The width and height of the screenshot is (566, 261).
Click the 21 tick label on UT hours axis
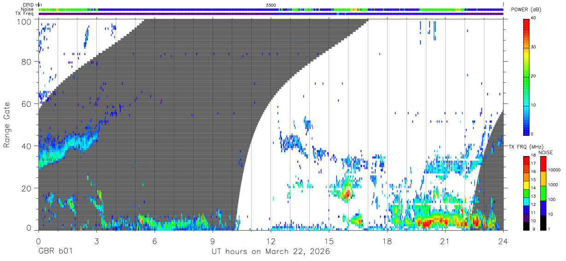[445, 241]
